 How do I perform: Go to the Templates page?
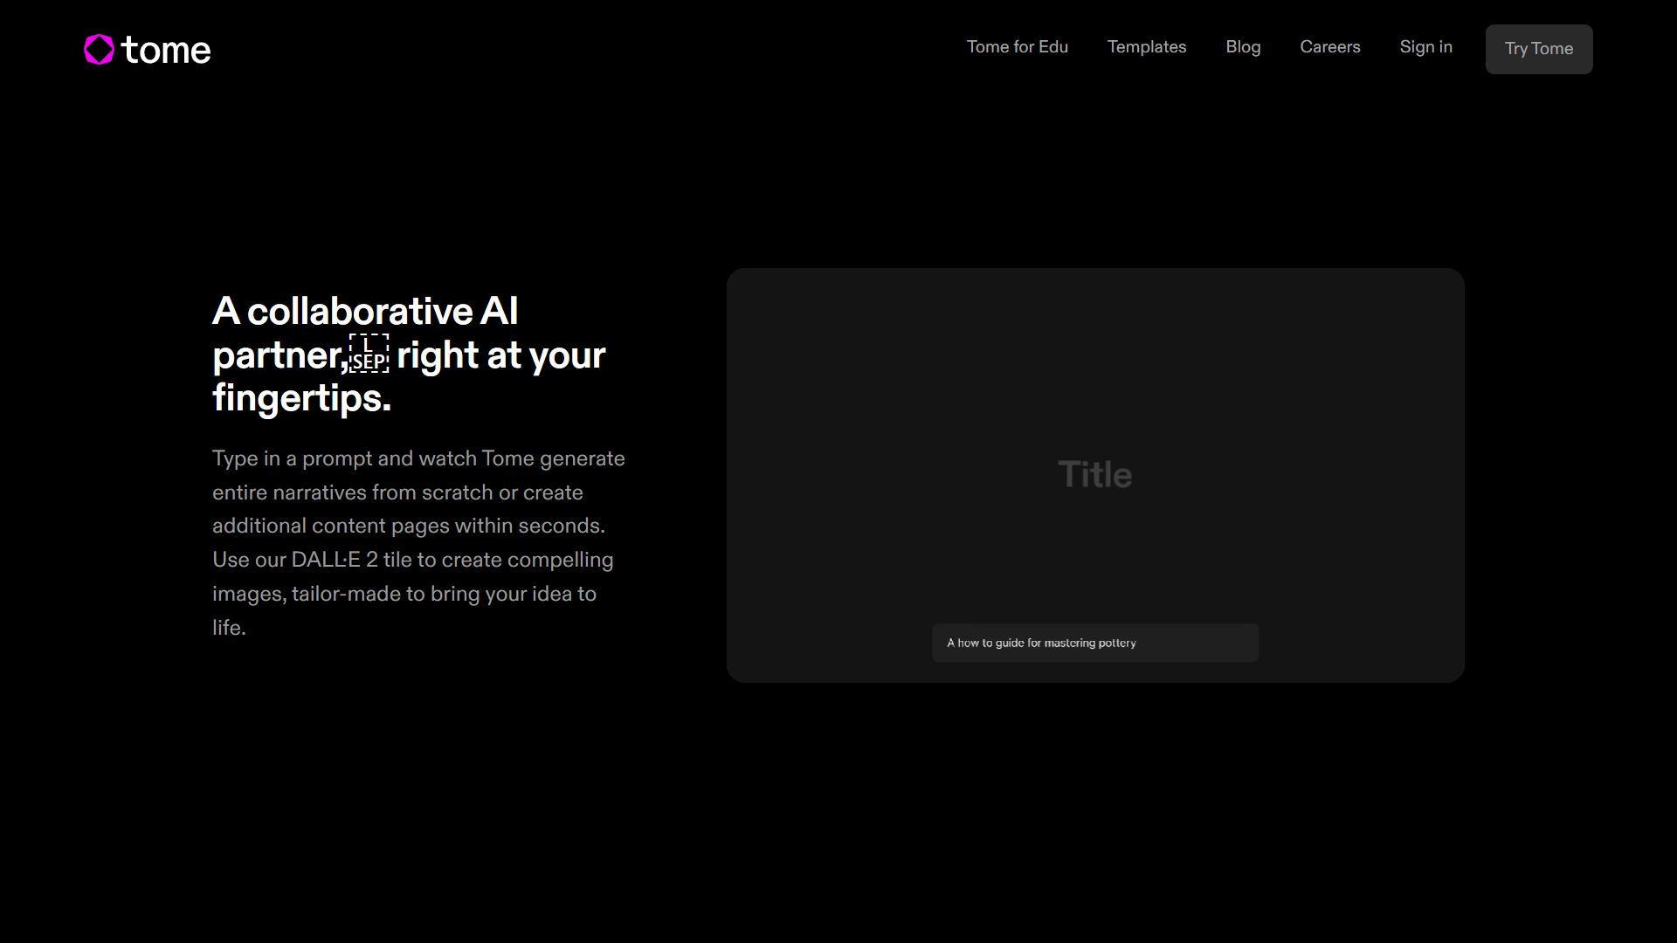pos(1146,47)
